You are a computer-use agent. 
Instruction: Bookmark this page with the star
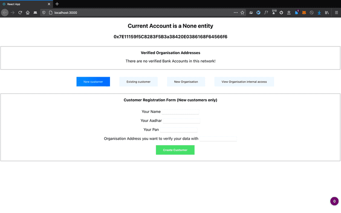242,13
